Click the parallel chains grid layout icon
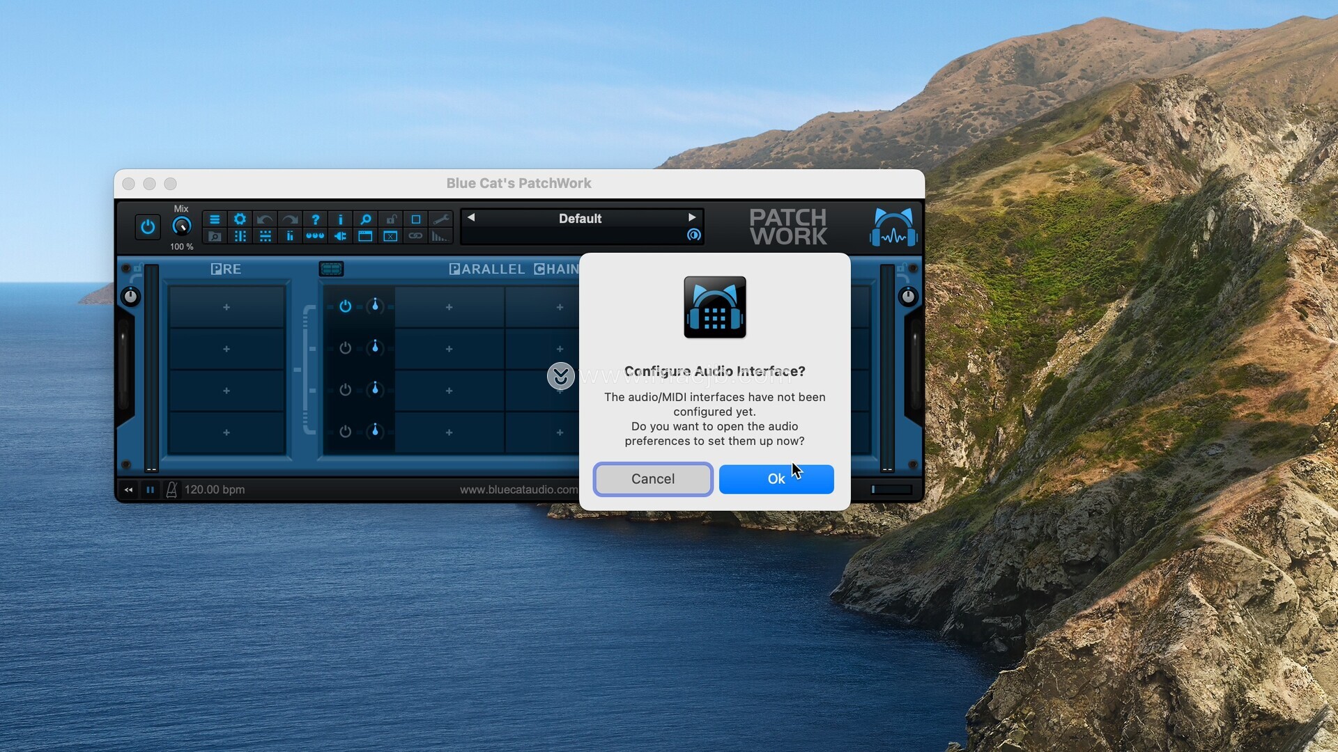Screen dimensions: 1338x752 tap(331, 269)
